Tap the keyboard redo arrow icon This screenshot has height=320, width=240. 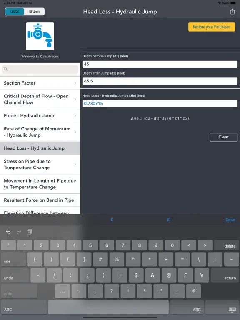(19, 232)
